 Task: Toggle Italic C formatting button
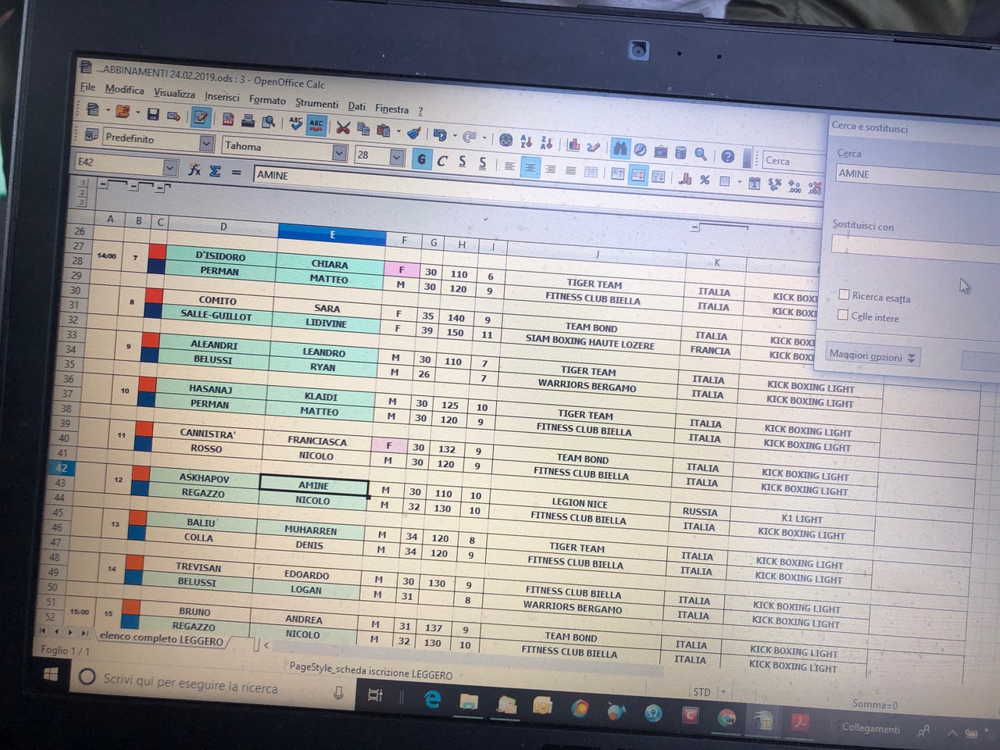coord(442,161)
